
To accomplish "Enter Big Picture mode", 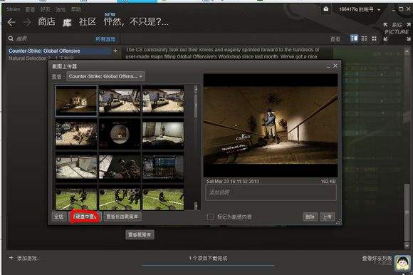I will [x=397, y=28].
